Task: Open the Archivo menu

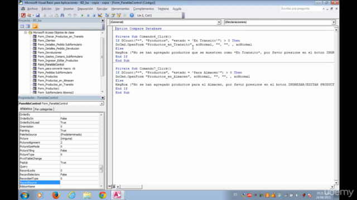Action: 32,9
